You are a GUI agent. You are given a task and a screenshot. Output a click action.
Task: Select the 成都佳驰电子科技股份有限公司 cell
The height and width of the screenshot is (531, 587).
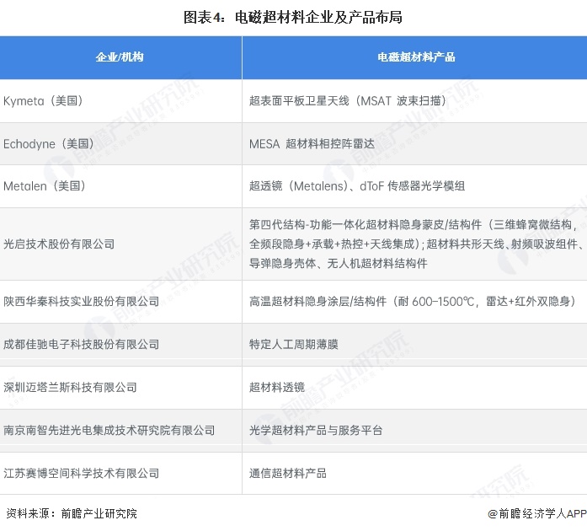[x=120, y=345]
